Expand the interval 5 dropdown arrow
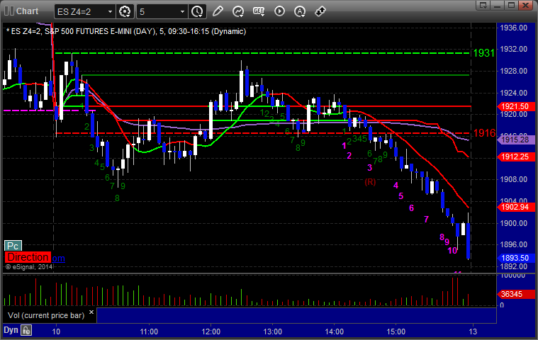The height and width of the screenshot is (340, 538). tap(183, 11)
